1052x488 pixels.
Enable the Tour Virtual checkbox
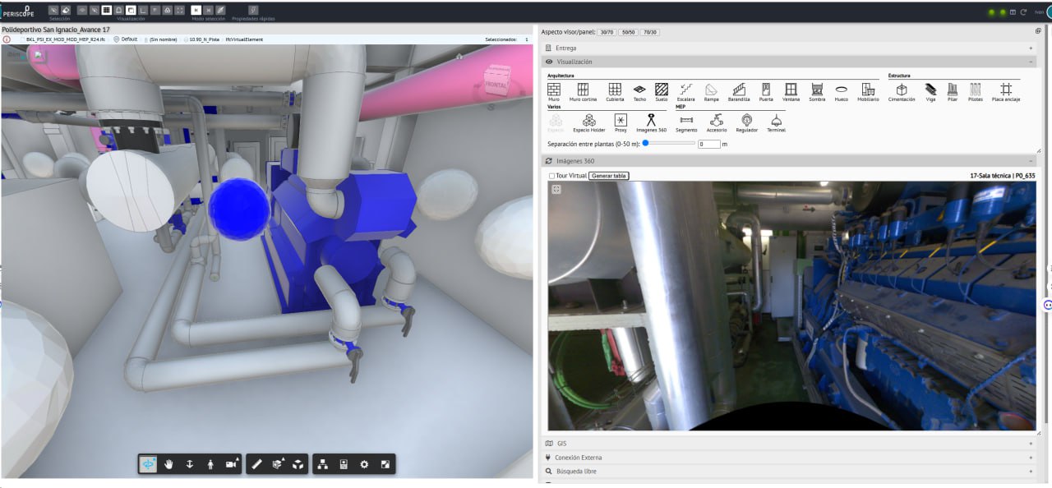551,176
